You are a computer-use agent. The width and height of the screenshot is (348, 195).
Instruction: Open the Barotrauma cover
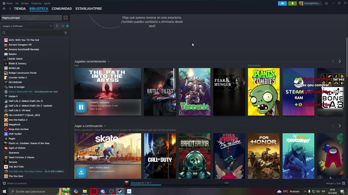point(194,156)
